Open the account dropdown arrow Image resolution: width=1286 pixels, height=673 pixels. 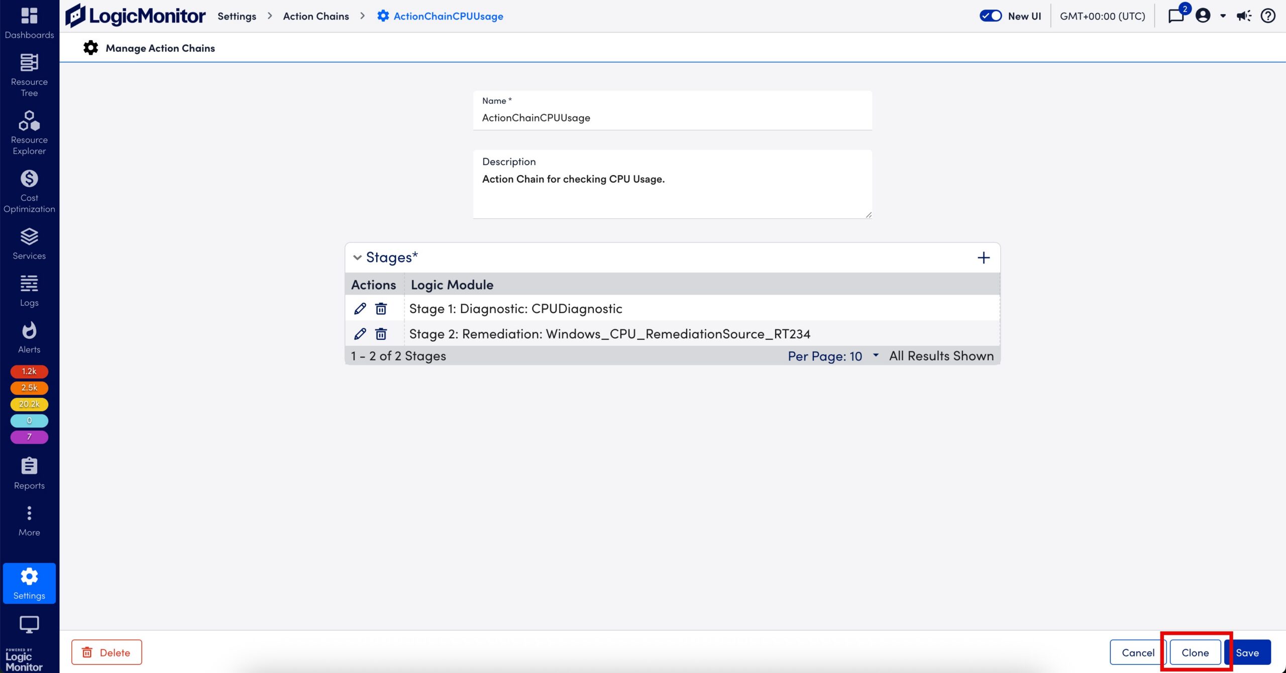(1223, 16)
